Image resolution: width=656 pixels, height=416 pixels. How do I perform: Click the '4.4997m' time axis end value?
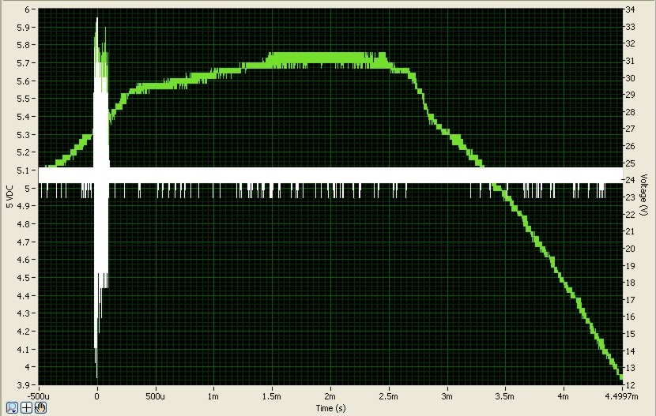[621, 396]
